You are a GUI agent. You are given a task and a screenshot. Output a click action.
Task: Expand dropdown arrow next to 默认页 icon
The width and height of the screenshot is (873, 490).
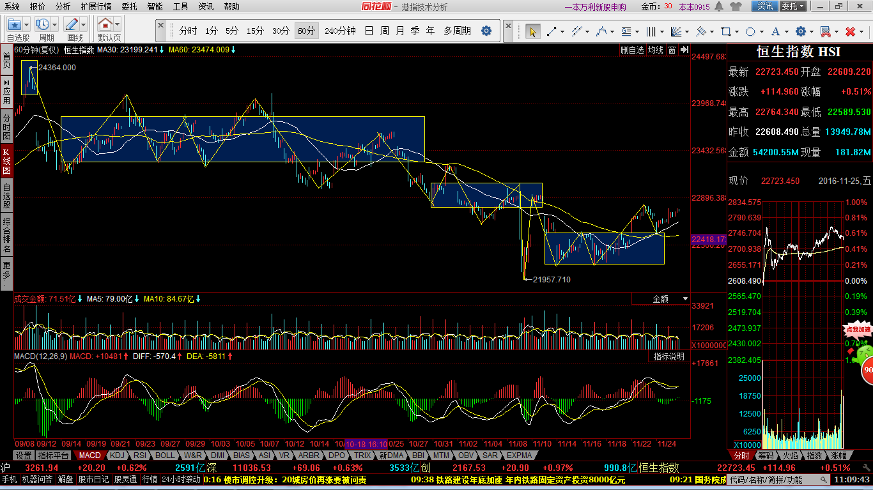118,25
